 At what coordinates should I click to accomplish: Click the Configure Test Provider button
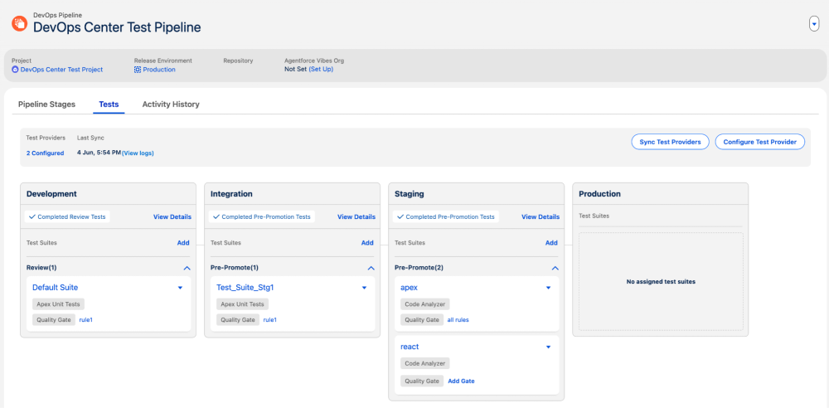[x=759, y=142]
